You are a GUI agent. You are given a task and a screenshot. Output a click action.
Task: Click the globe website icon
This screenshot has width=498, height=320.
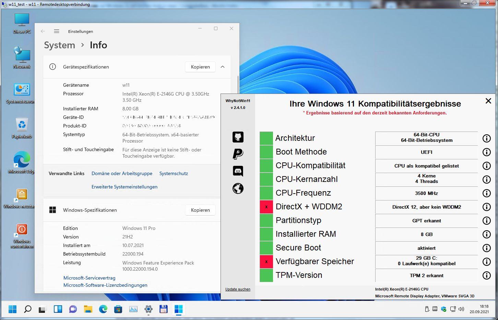pyautogui.click(x=238, y=188)
